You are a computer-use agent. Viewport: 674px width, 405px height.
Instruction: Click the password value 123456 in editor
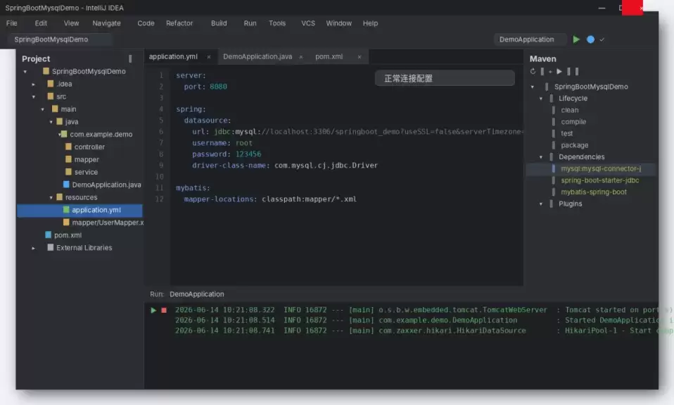coord(248,154)
